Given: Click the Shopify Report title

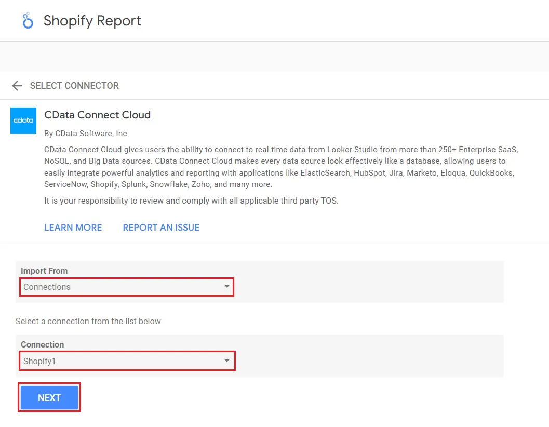Looking at the screenshot, I should click(x=92, y=21).
